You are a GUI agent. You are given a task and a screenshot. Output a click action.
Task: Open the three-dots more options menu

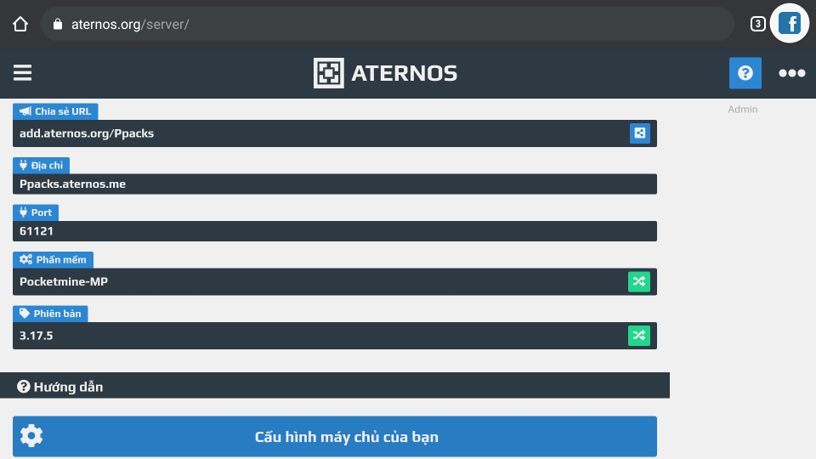pyautogui.click(x=791, y=73)
